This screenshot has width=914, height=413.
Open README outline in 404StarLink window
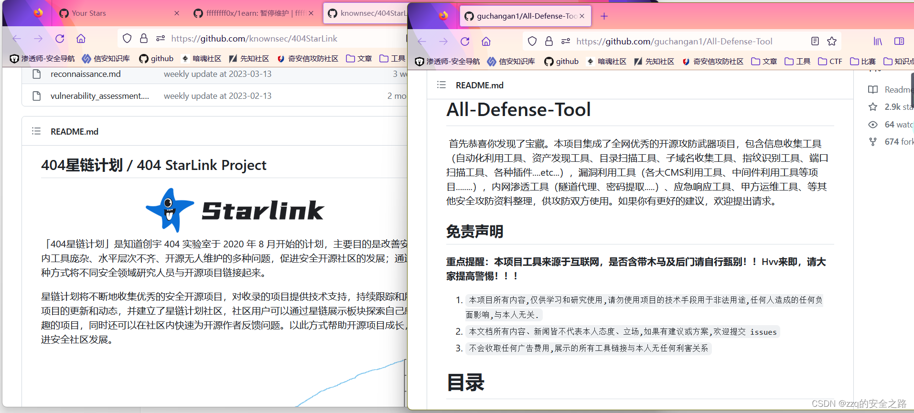36,131
